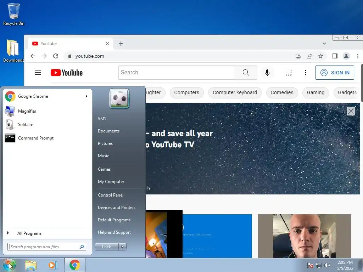Open the blue screen video thumbnail

click(x=217, y=236)
